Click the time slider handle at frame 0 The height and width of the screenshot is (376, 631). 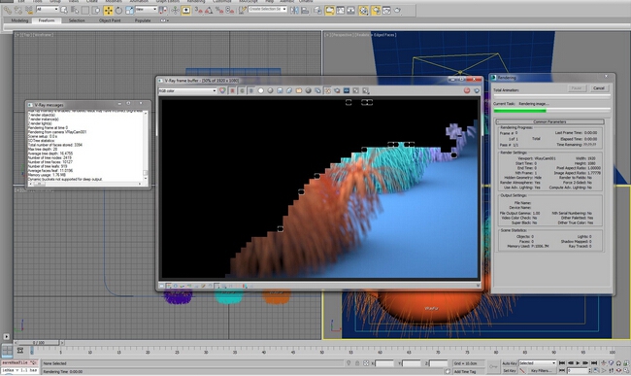click(39, 343)
